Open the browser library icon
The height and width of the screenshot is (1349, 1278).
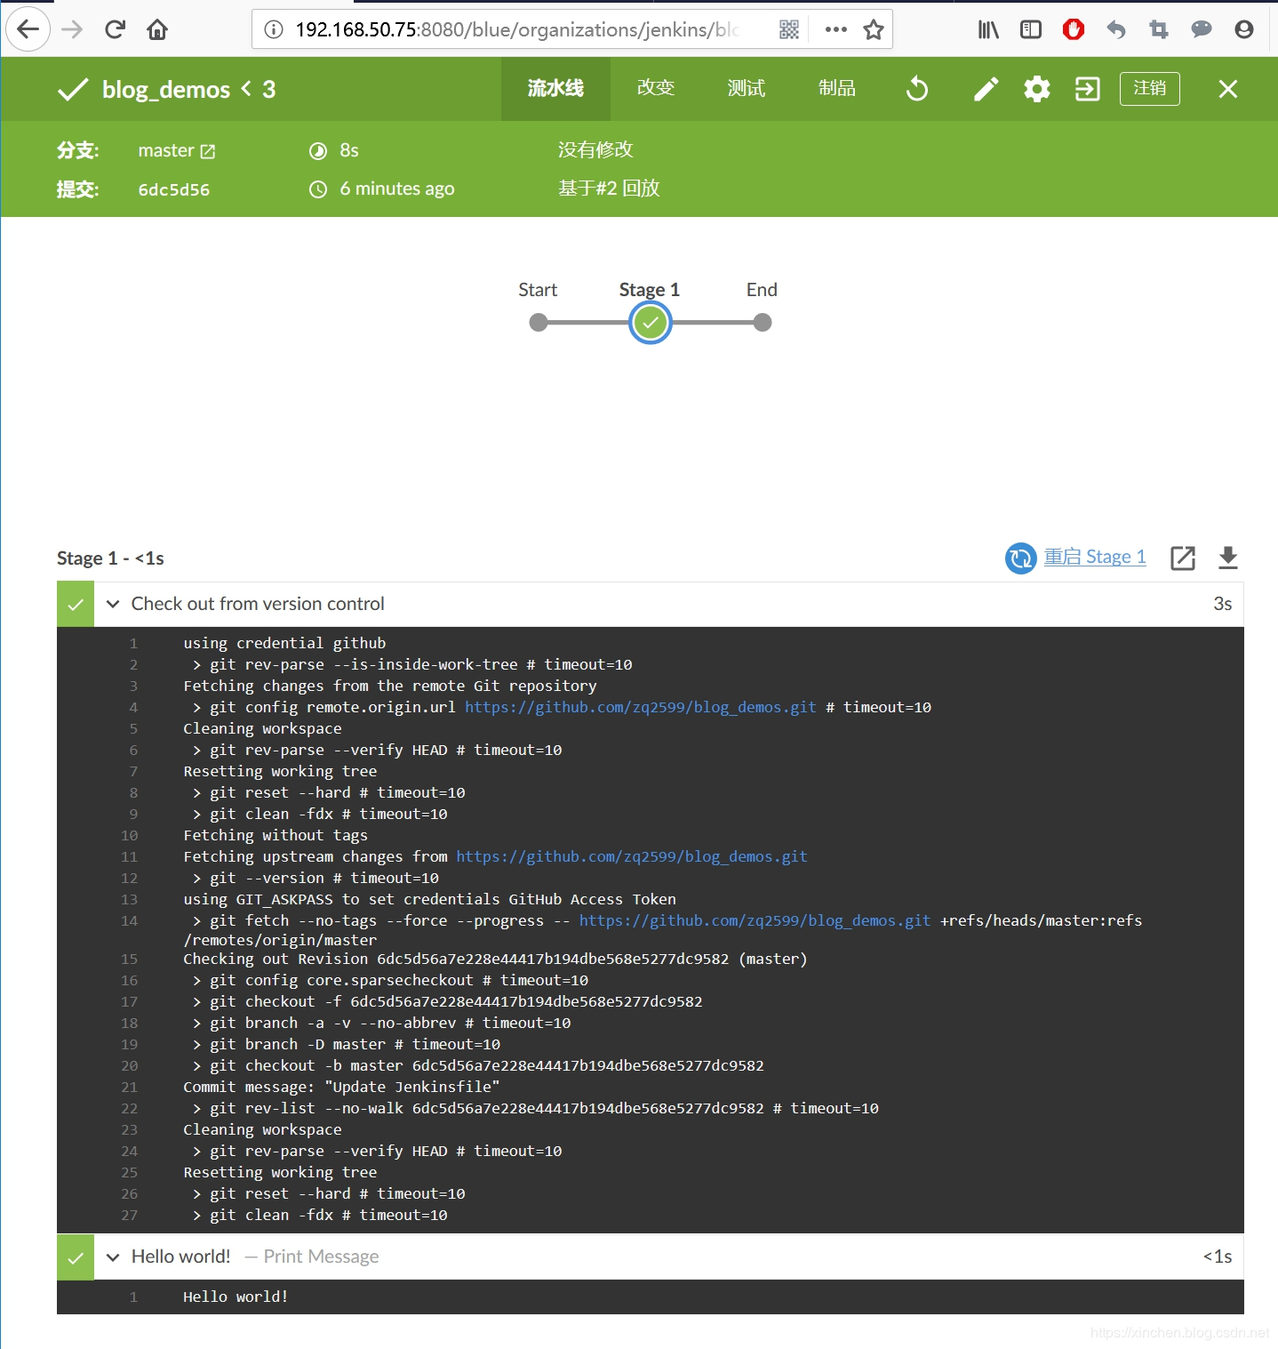coord(988,29)
